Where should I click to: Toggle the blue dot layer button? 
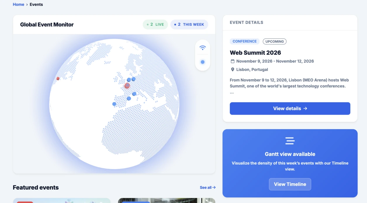202,62
